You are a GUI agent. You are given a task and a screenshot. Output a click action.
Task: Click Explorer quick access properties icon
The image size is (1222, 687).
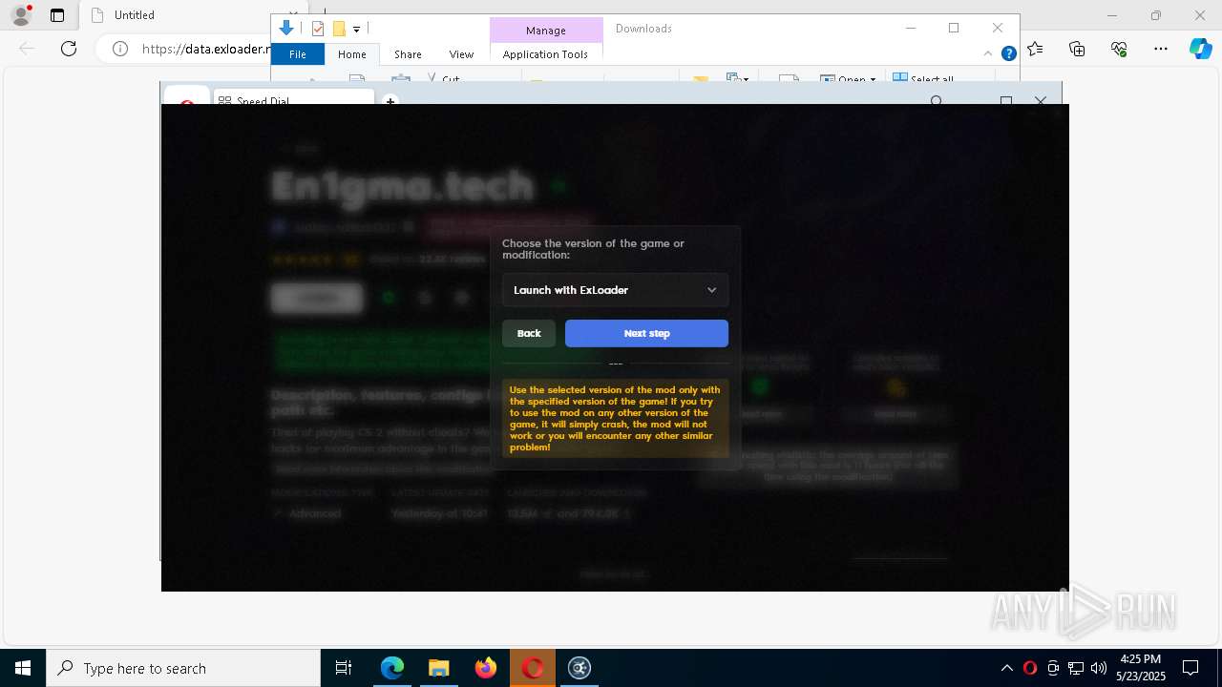point(318,29)
